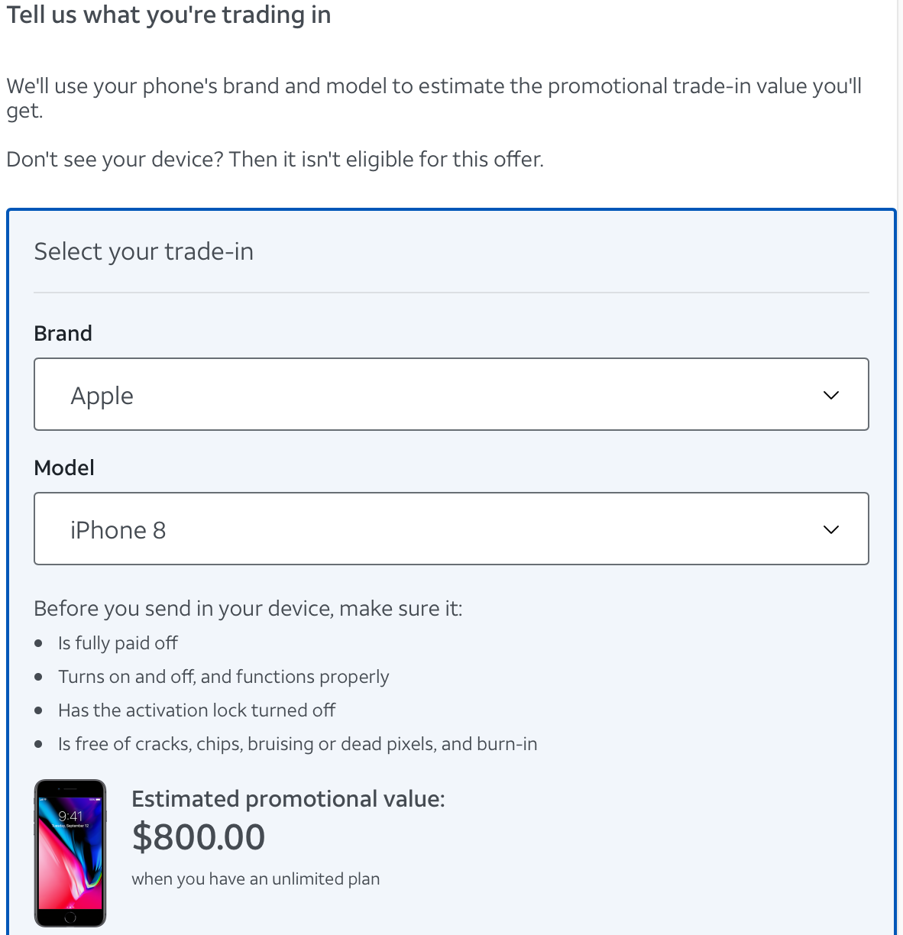Click the bullet beside 'Is fully paid off'
903x935 pixels.
pos(39,644)
